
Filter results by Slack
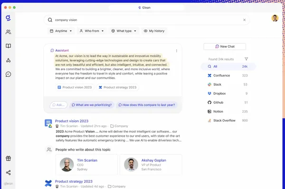click(228, 85)
